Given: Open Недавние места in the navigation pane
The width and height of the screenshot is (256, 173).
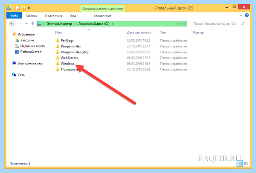Looking at the screenshot, I should pos(32,46).
